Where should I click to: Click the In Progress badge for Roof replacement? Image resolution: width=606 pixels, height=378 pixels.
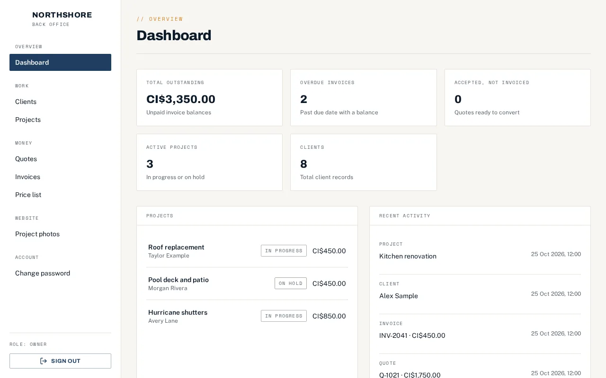[284, 250]
